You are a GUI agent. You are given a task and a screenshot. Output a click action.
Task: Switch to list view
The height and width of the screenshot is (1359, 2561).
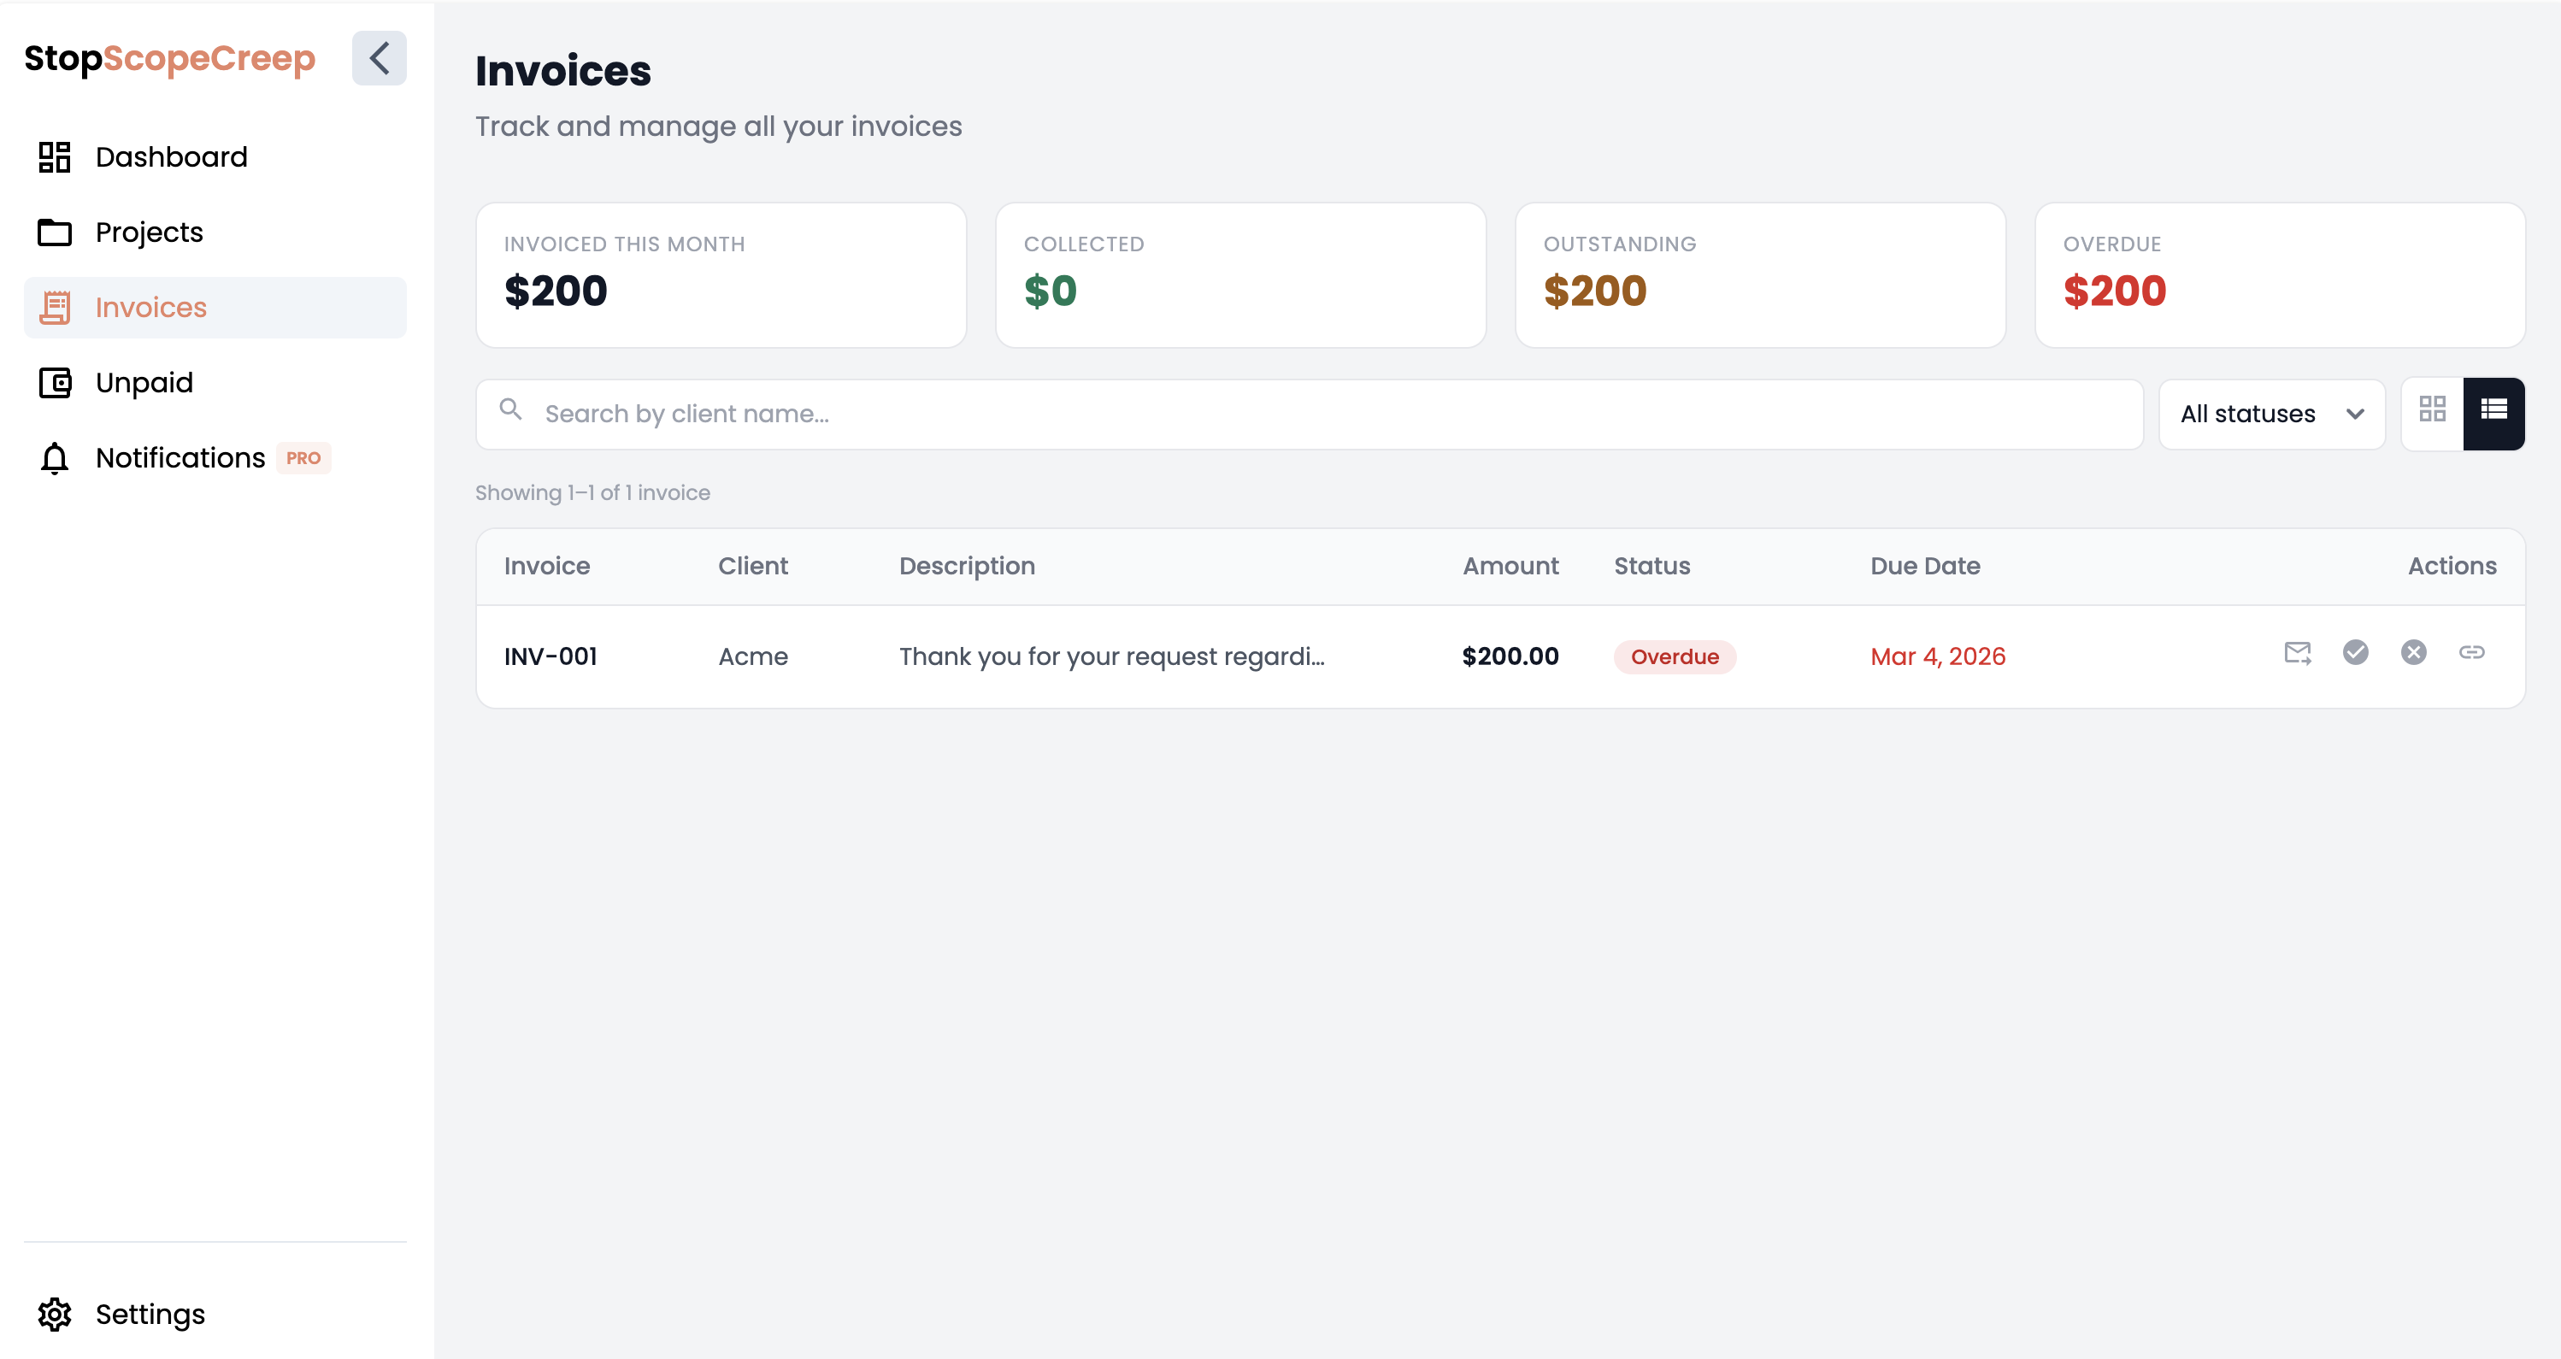pyautogui.click(x=2493, y=409)
